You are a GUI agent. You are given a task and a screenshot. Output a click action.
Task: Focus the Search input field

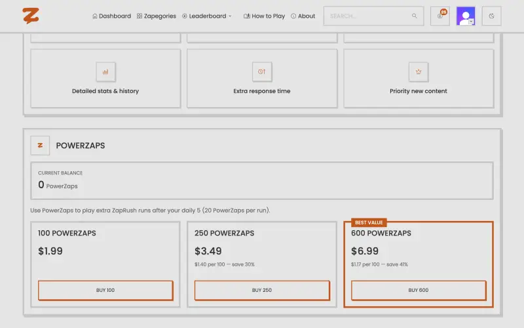tap(373, 16)
